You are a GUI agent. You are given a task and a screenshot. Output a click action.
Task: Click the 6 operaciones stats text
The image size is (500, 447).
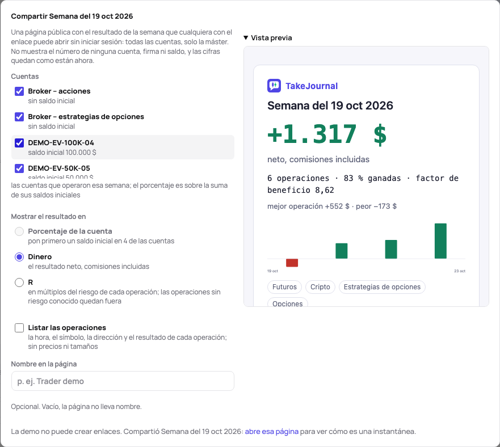pyautogui.click(x=363, y=184)
